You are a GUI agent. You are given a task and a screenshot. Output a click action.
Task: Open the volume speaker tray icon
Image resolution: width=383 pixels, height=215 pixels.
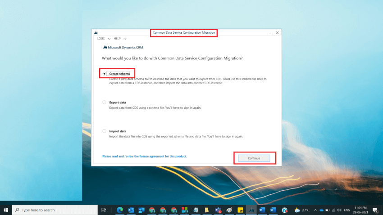coord(339,210)
